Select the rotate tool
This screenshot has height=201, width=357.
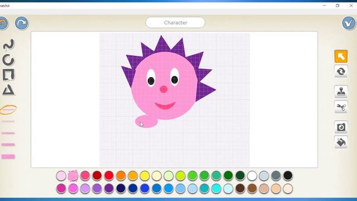click(x=341, y=71)
